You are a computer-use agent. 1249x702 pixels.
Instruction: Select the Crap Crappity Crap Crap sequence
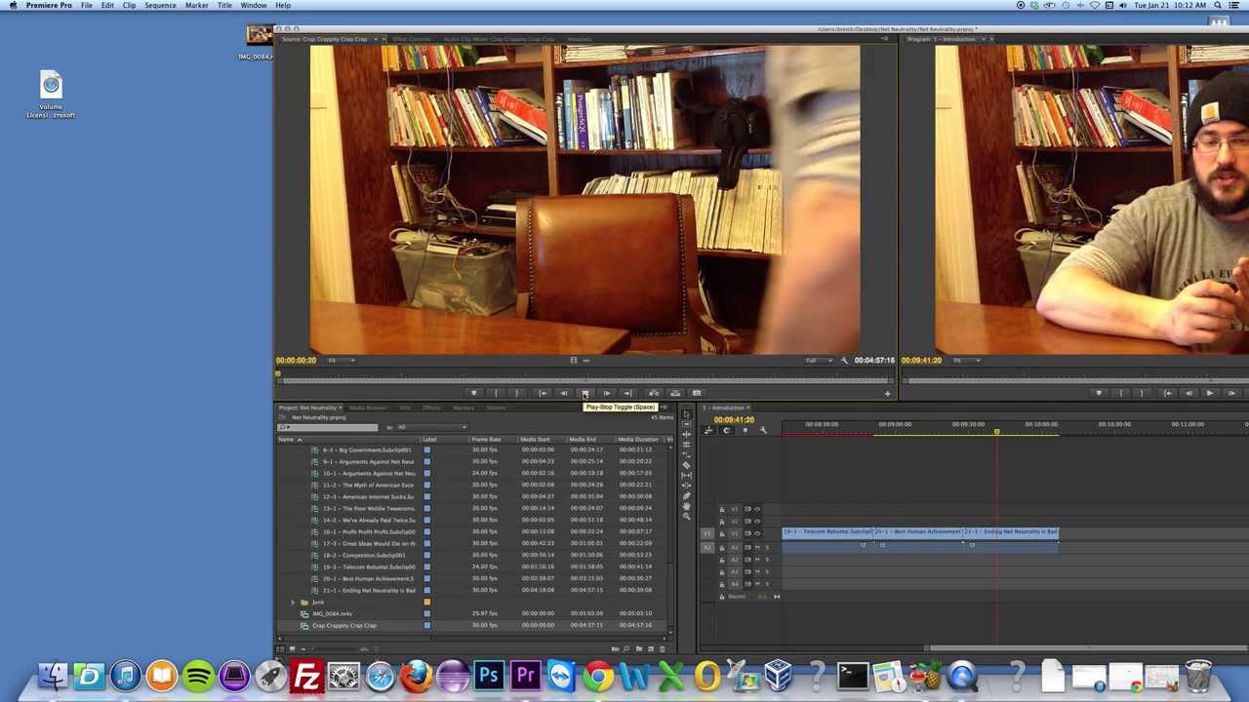click(343, 626)
